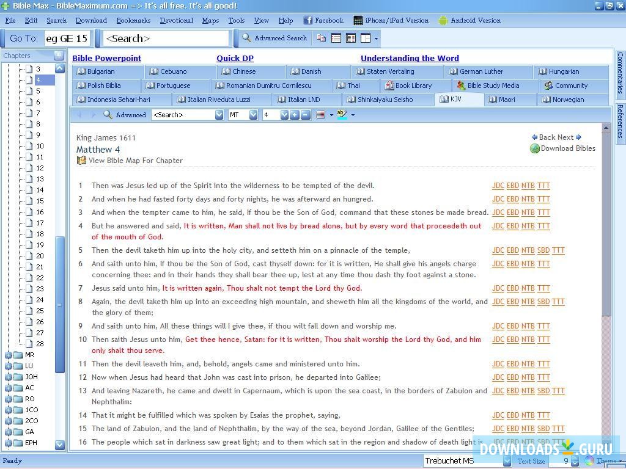
Task: Open View Bible Map For Chapter icon
Action: click(x=81, y=161)
